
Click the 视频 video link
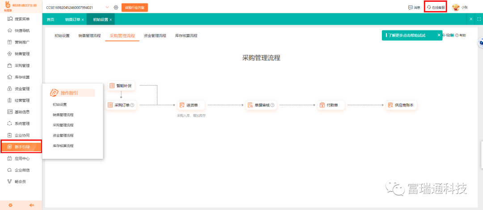pyautogui.click(x=448, y=35)
